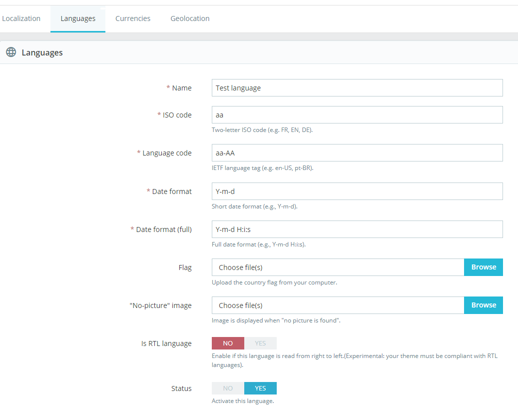518x418 pixels.
Task: Click the globe icon beside Languages heading
Action: 11,52
